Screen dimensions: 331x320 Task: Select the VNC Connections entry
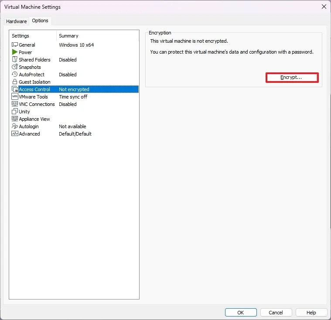tap(37, 104)
